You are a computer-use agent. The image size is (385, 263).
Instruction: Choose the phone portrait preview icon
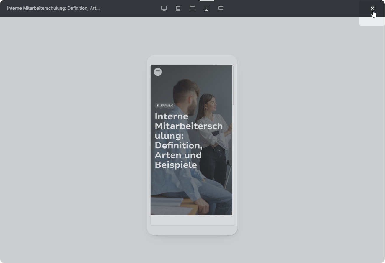207,8
